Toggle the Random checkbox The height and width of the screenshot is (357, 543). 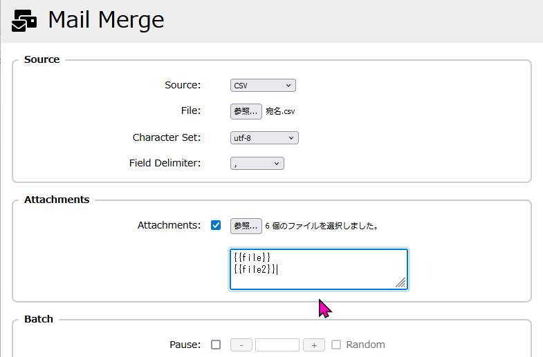(x=336, y=345)
